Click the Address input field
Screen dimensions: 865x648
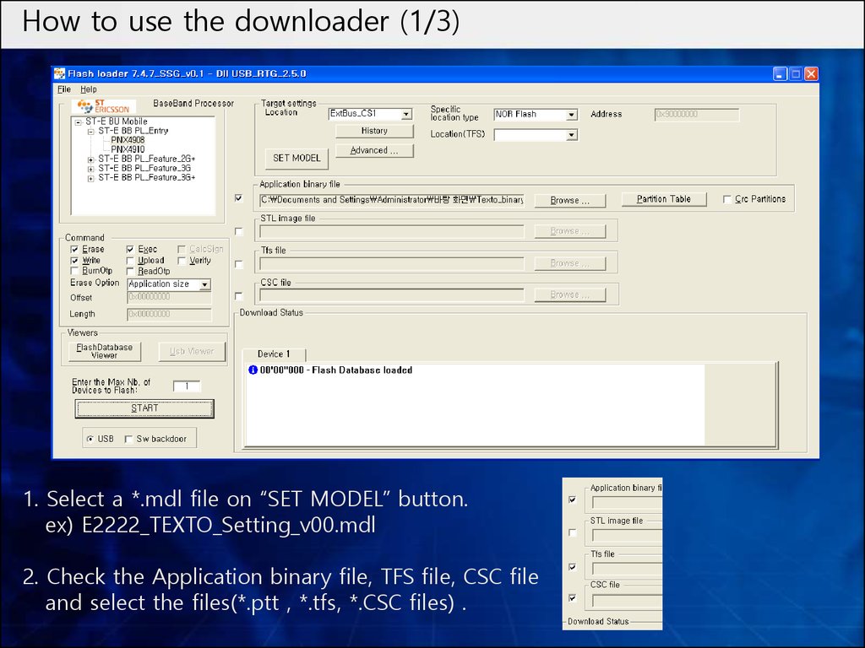pos(697,115)
